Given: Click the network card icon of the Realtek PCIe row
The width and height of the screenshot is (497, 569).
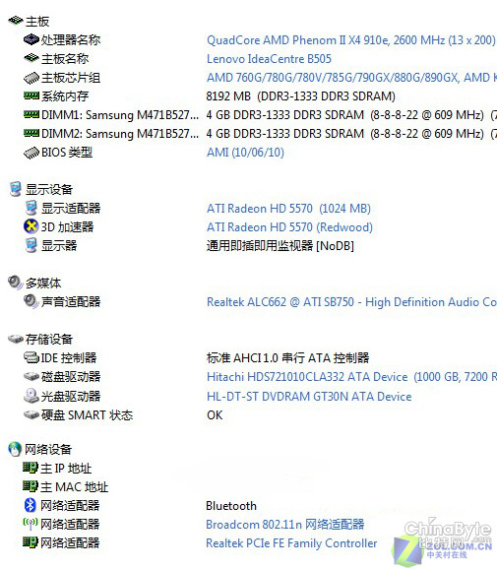Looking at the screenshot, I should pos(31,542).
